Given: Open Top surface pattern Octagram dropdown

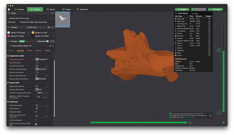Looking at the screenshot, I should pos(42,60).
